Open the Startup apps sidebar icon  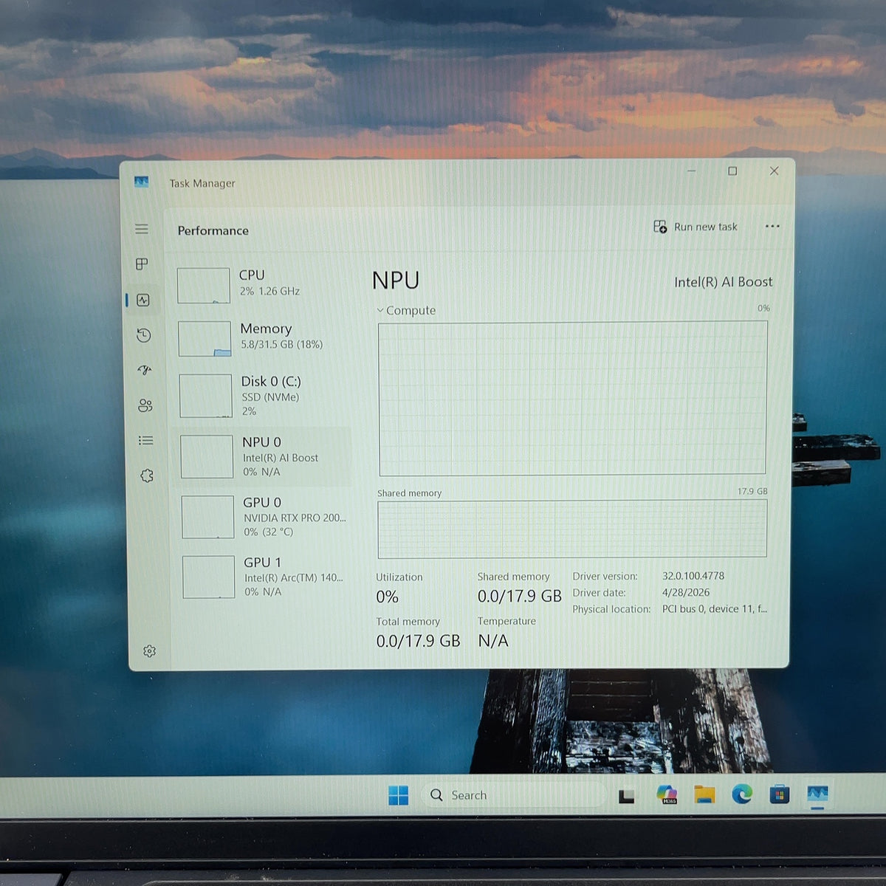pos(145,370)
